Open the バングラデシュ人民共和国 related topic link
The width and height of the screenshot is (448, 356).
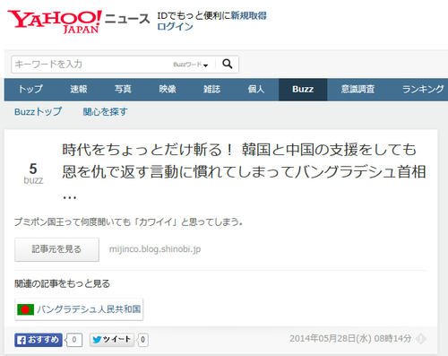click(79, 309)
